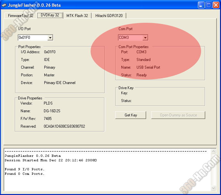The image size is (221, 195).
Task: Click the 'Session Started Mon Dec 22' log line
Action: click(x=50, y=160)
